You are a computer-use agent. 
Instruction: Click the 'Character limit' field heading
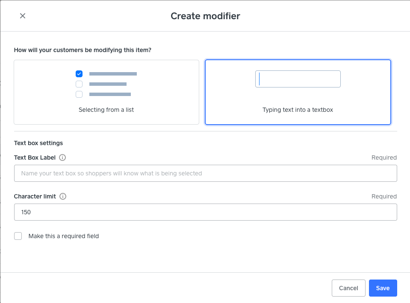point(35,196)
